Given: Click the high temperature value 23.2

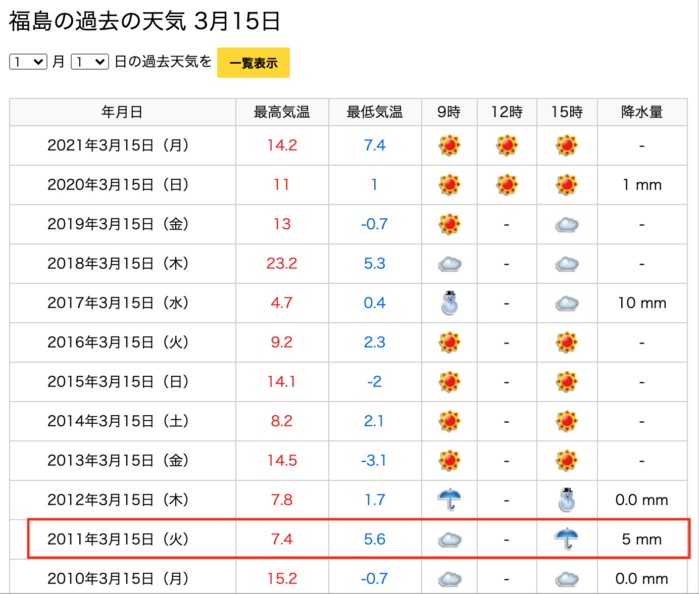Looking at the screenshot, I should (282, 264).
